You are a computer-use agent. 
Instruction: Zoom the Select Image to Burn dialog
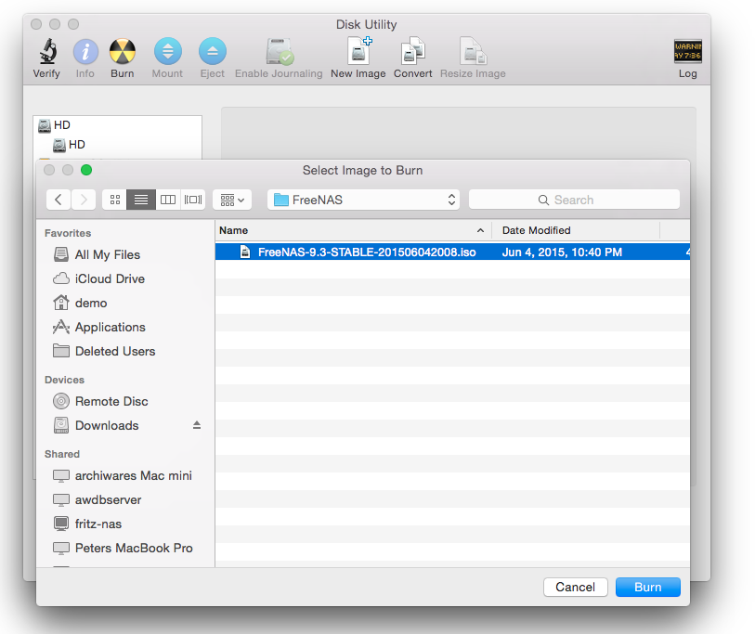(x=86, y=170)
